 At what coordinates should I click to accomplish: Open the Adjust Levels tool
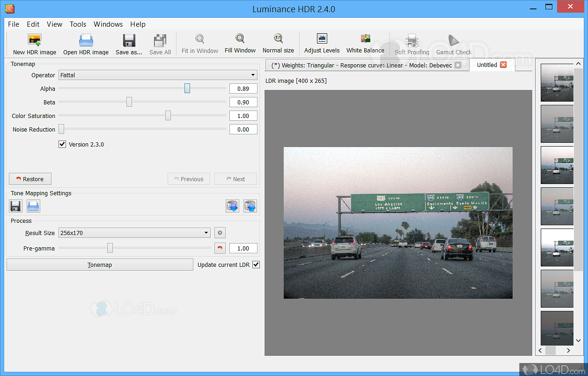[322, 44]
